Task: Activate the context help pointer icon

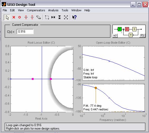Action: pyautogui.click(x=74, y=17)
